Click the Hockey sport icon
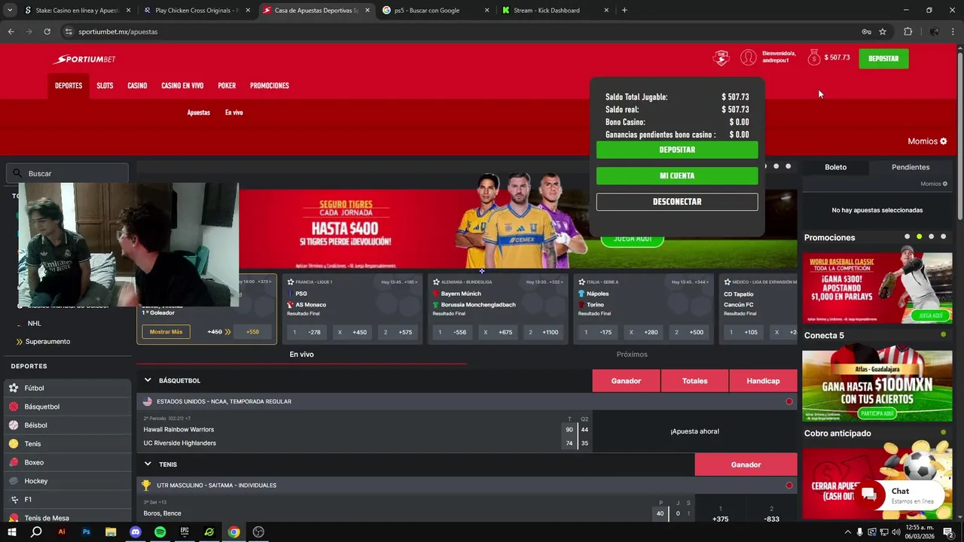The image size is (964, 542). point(14,481)
